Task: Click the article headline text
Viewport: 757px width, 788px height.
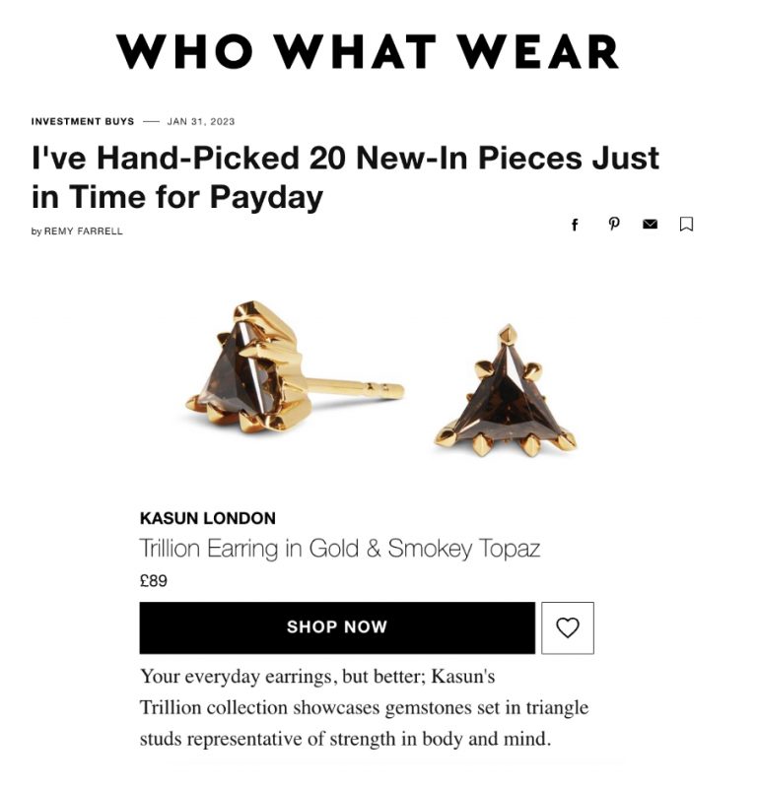Action: [x=345, y=177]
